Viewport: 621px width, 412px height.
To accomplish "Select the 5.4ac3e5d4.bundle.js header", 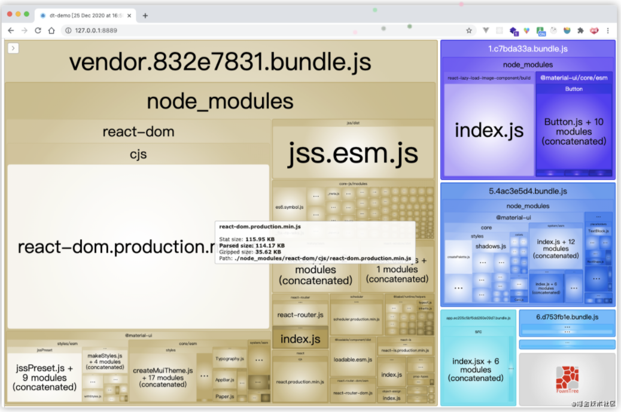I will point(528,191).
